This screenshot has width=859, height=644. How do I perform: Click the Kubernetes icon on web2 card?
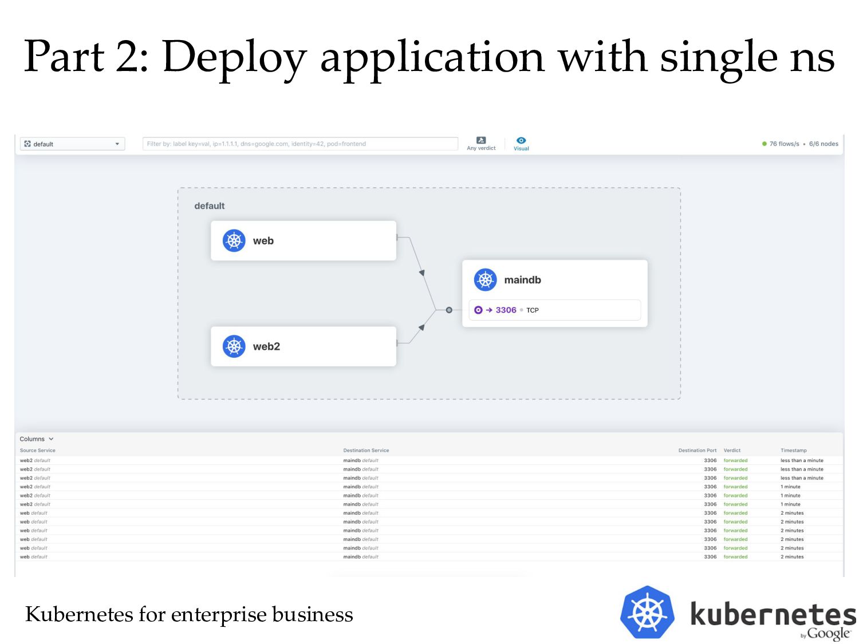(x=234, y=346)
